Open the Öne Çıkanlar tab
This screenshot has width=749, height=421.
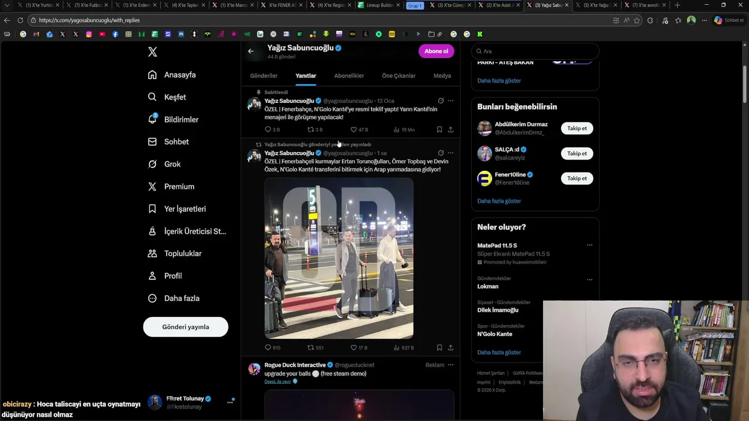click(398, 75)
